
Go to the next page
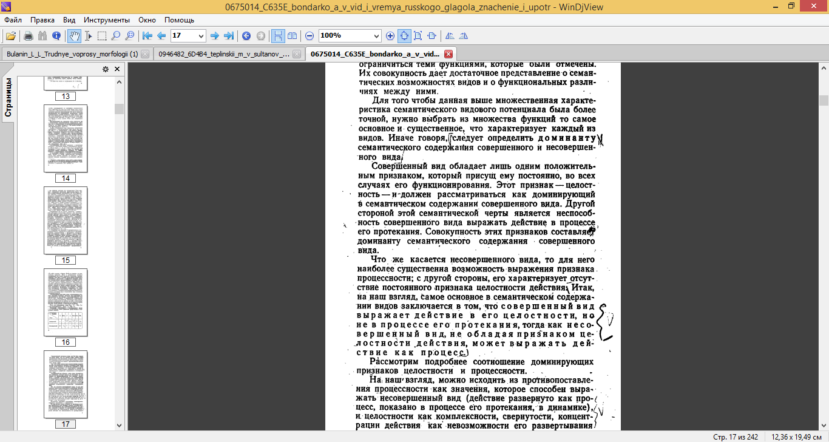point(215,36)
